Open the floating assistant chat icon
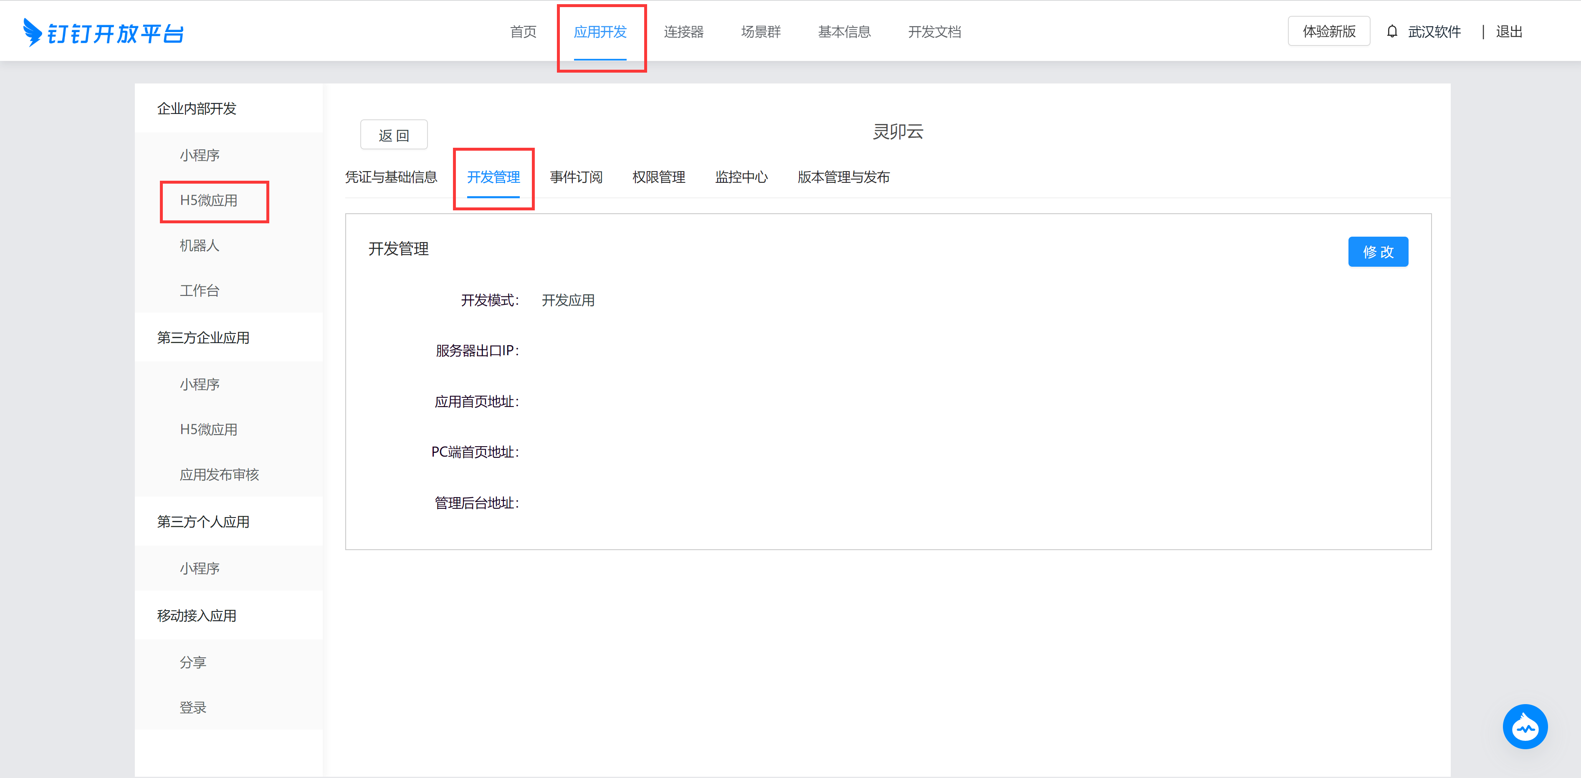This screenshot has width=1581, height=778. pyautogui.click(x=1525, y=727)
